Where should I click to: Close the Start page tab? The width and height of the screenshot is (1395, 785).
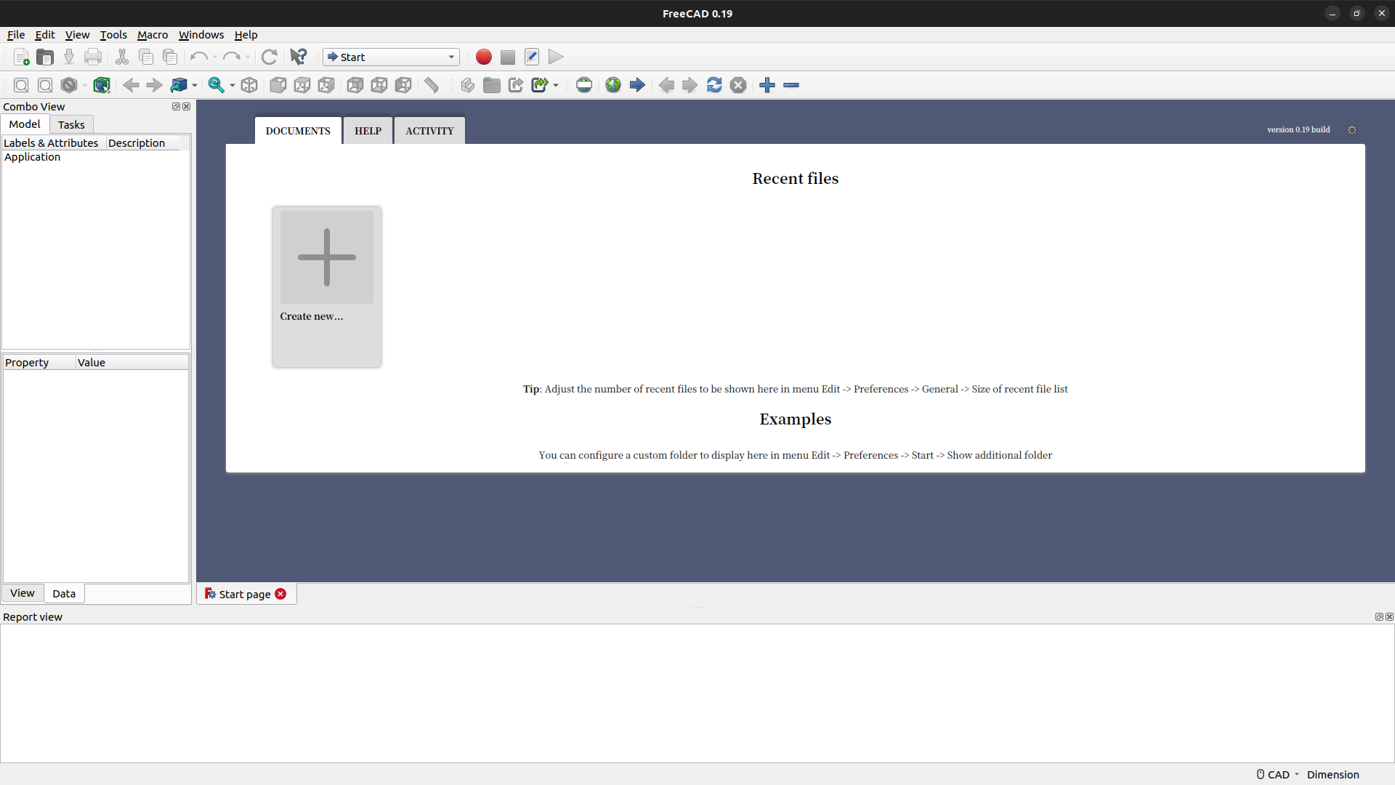click(280, 594)
